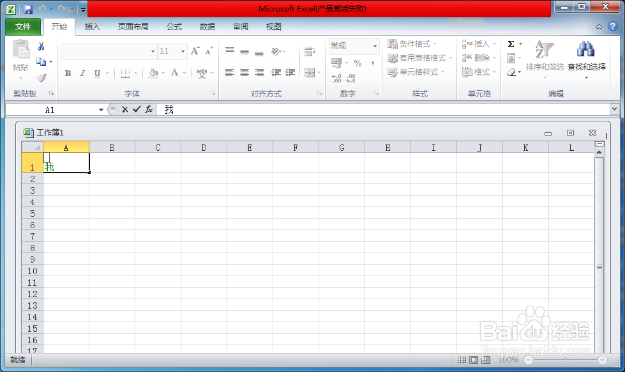Switch to Insert (插入) tab

(x=92, y=27)
